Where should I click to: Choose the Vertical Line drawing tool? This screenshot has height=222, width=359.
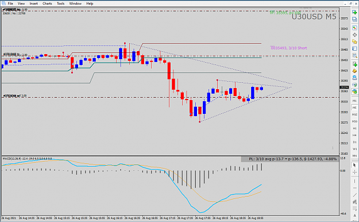click(x=354, y=181)
